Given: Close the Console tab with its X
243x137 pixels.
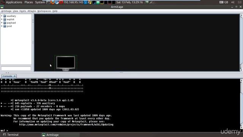Looking at the screenshot, I should pos(15,76).
